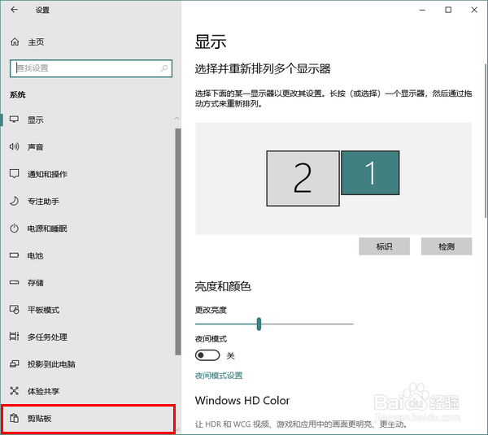Click the 更改亮度 slider handle
Image resolution: width=488 pixels, height=435 pixels.
click(259, 324)
